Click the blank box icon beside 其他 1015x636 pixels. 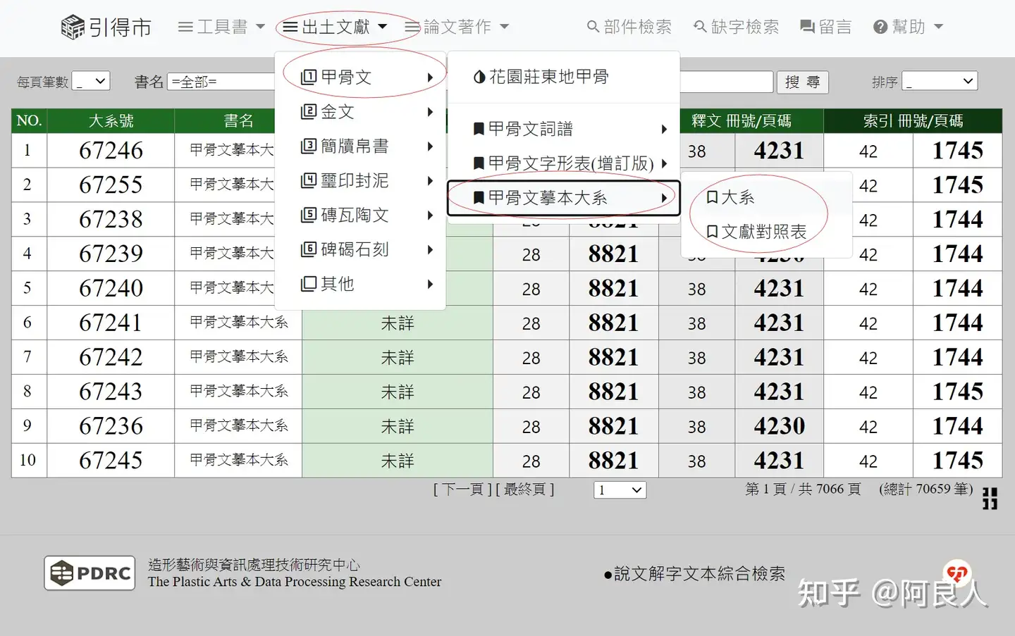(309, 284)
